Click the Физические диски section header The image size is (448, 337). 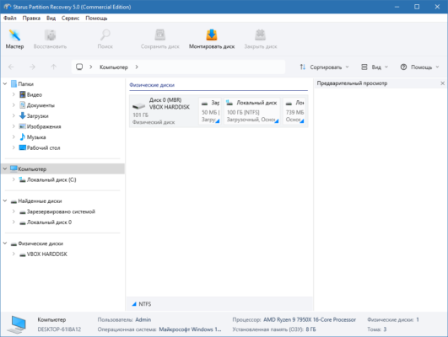coord(152,85)
